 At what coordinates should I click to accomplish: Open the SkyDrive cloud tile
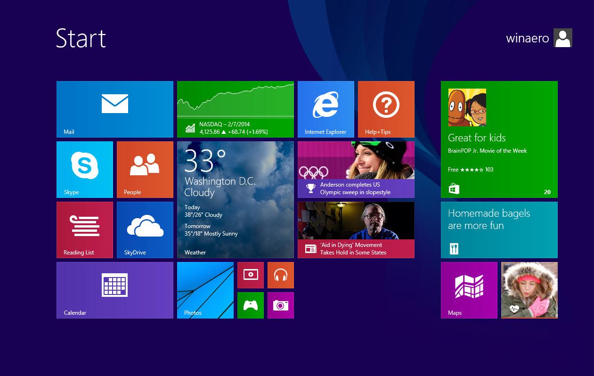[145, 230]
